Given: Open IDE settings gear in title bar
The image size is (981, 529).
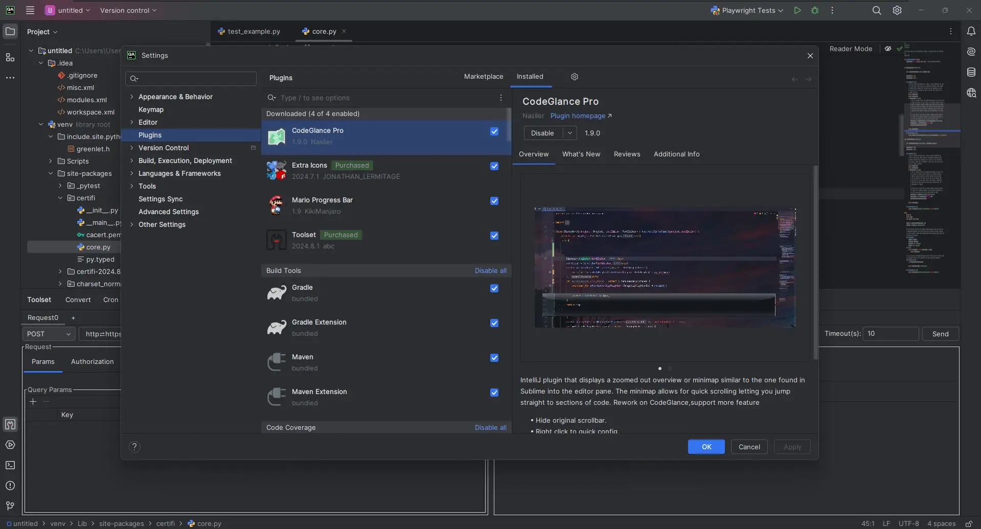Looking at the screenshot, I should pyautogui.click(x=897, y=10).
